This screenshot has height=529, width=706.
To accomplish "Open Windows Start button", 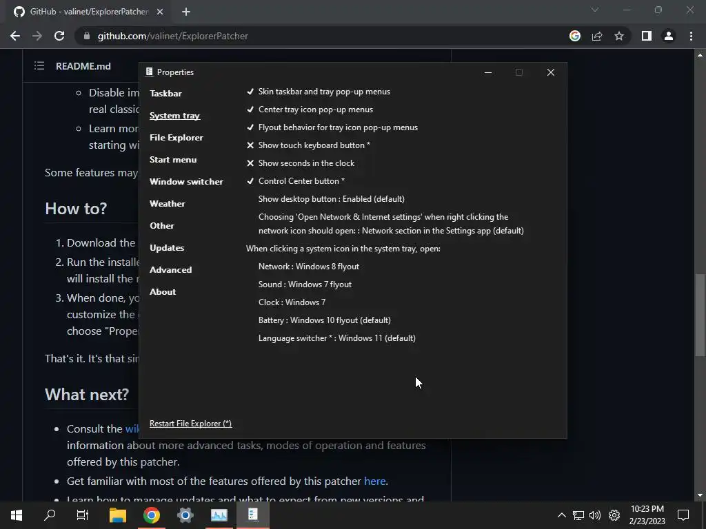I will click(17, 515).
